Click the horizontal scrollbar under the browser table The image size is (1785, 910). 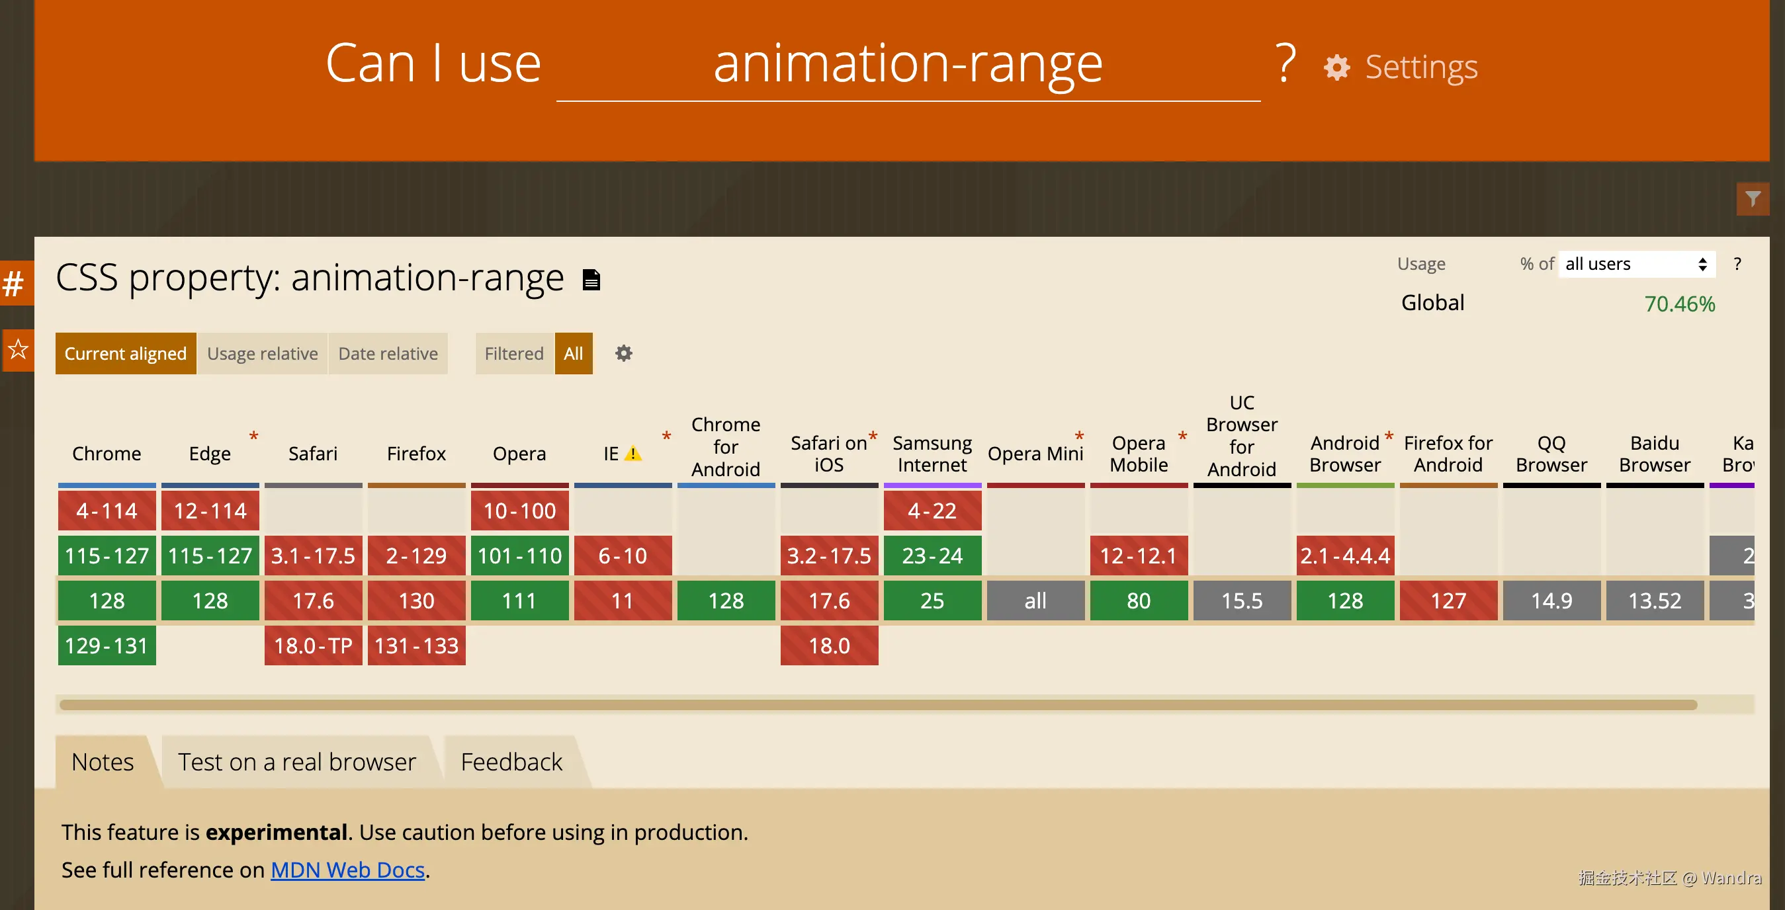877,704
